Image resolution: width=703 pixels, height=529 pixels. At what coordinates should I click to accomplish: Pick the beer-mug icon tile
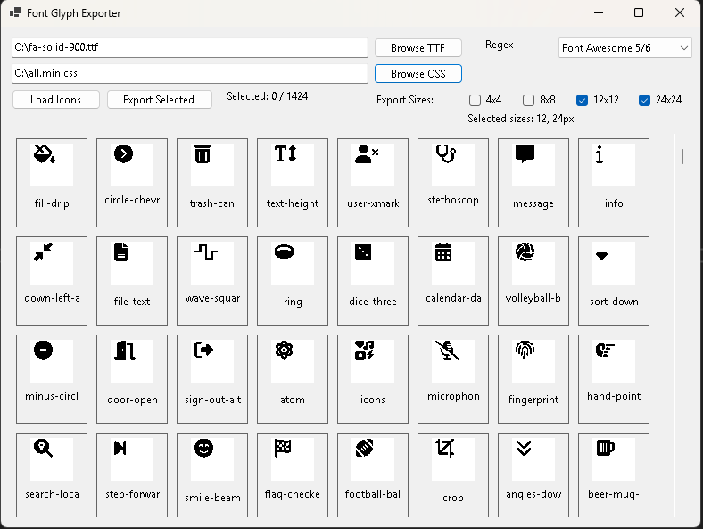tap(613, 475)
